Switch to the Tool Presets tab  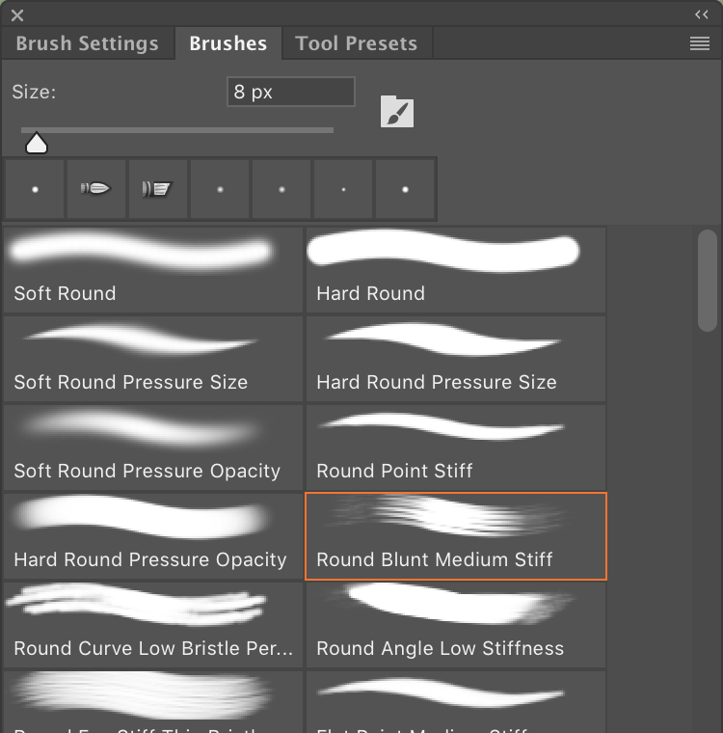pyautogui.click(x=357, y=43)
